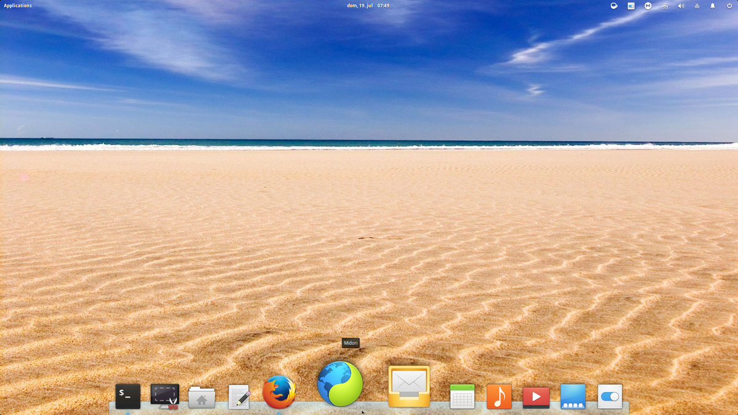The width and height of the screenshot is (738, 415).
Task: Open the power session menu icon
Action: (729, 6)
